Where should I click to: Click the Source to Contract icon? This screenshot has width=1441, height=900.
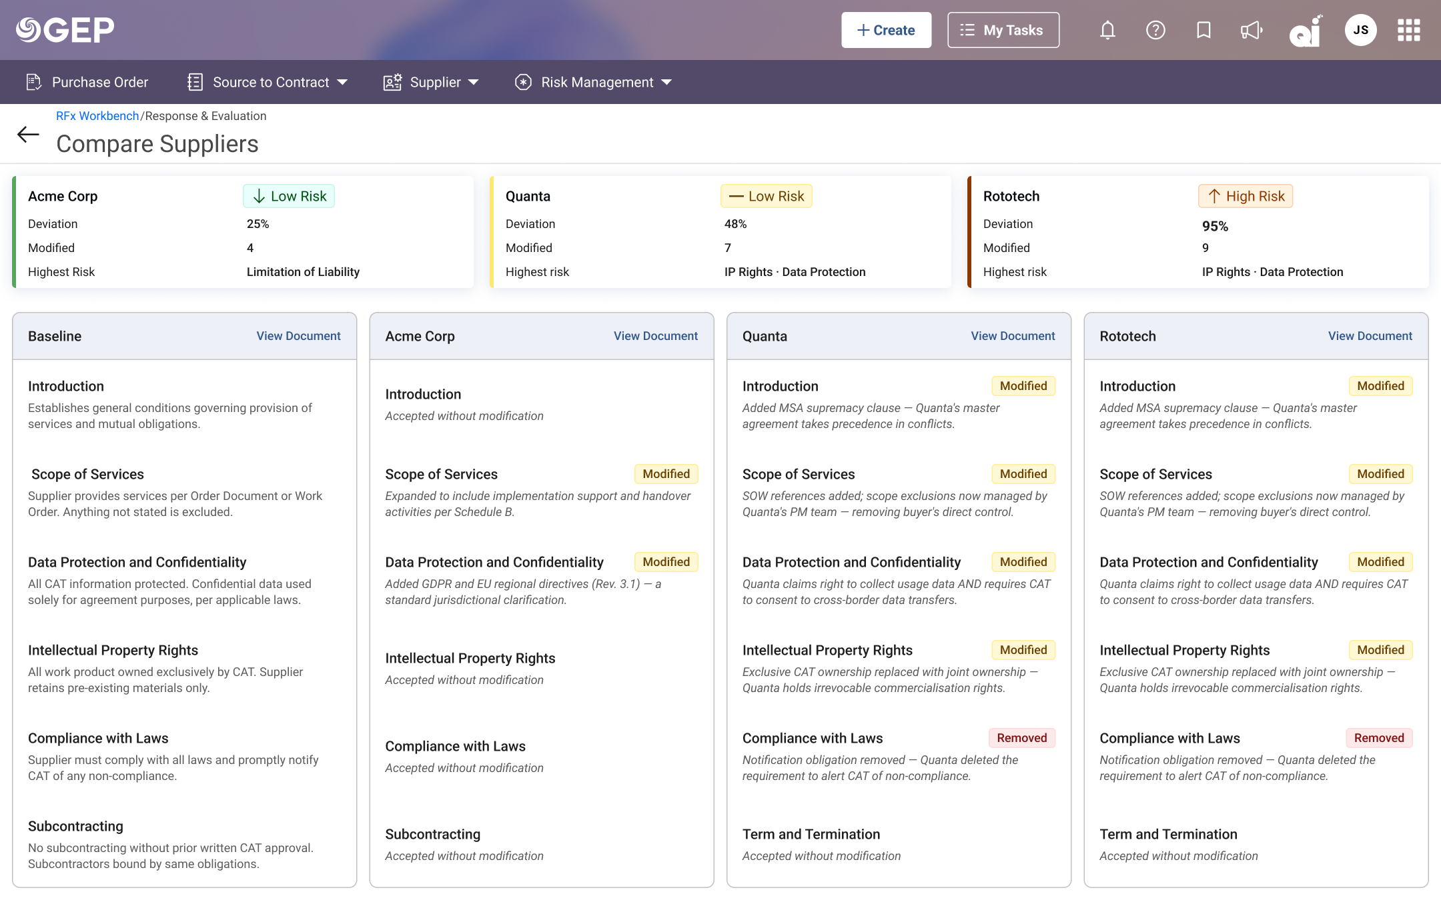point(195,82)
